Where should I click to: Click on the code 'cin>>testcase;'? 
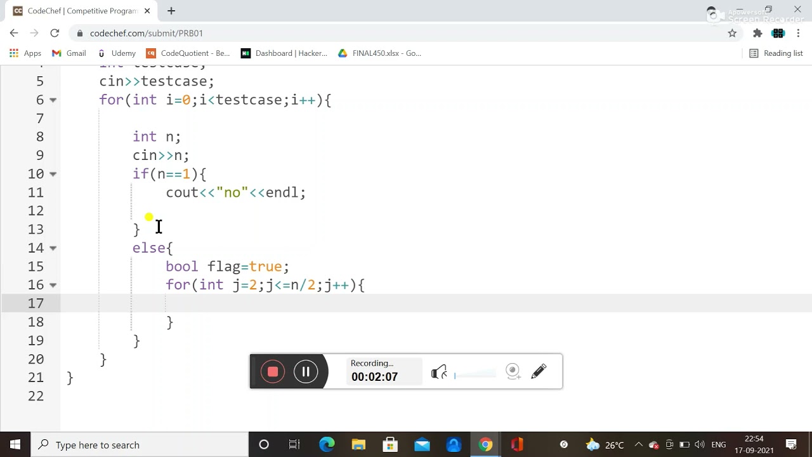(x=157, y=81)
